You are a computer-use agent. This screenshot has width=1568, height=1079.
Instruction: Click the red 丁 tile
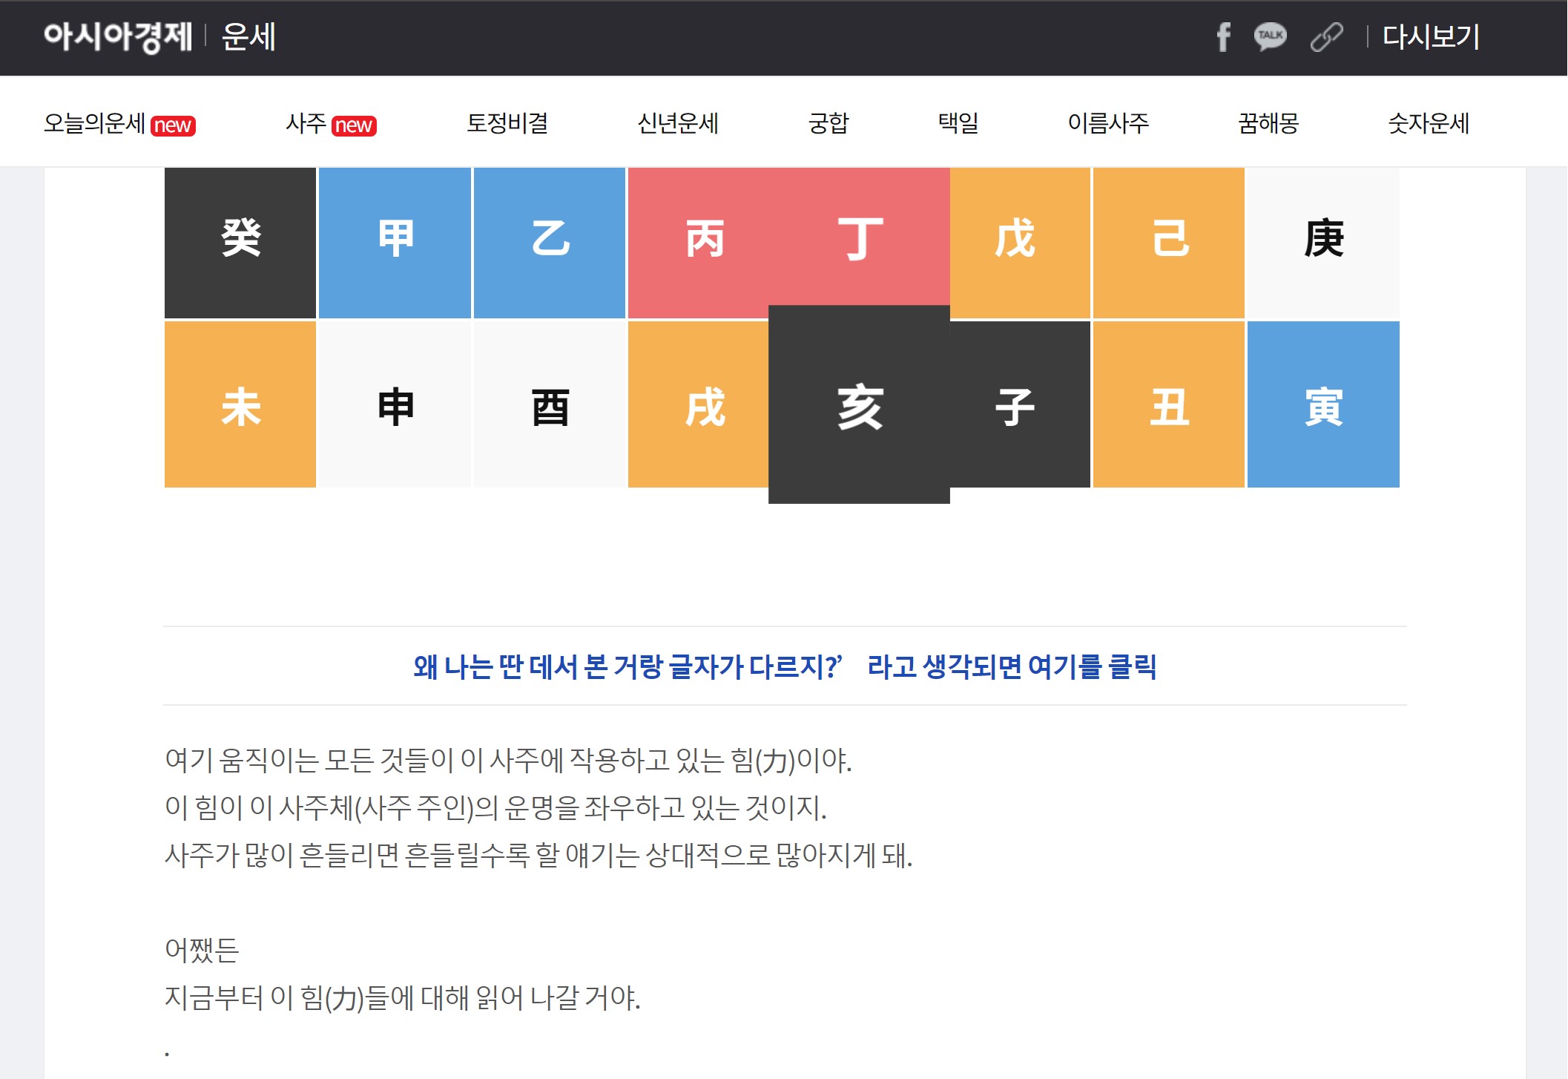(860, 237)
